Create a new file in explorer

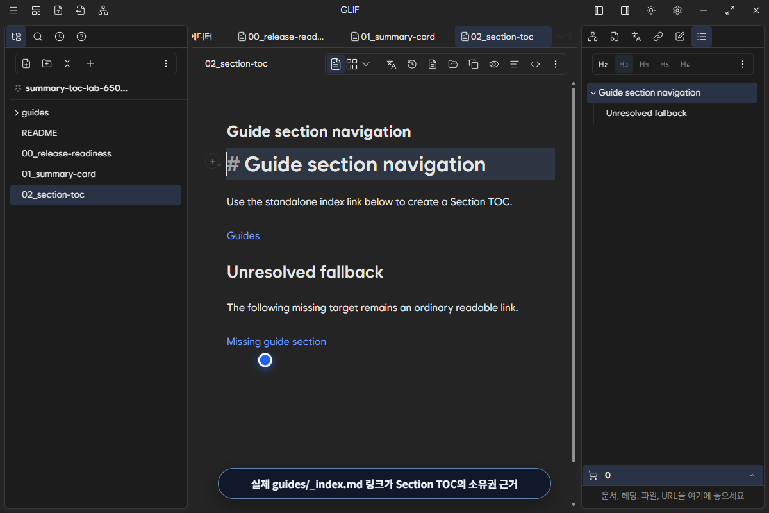(26, 63)
